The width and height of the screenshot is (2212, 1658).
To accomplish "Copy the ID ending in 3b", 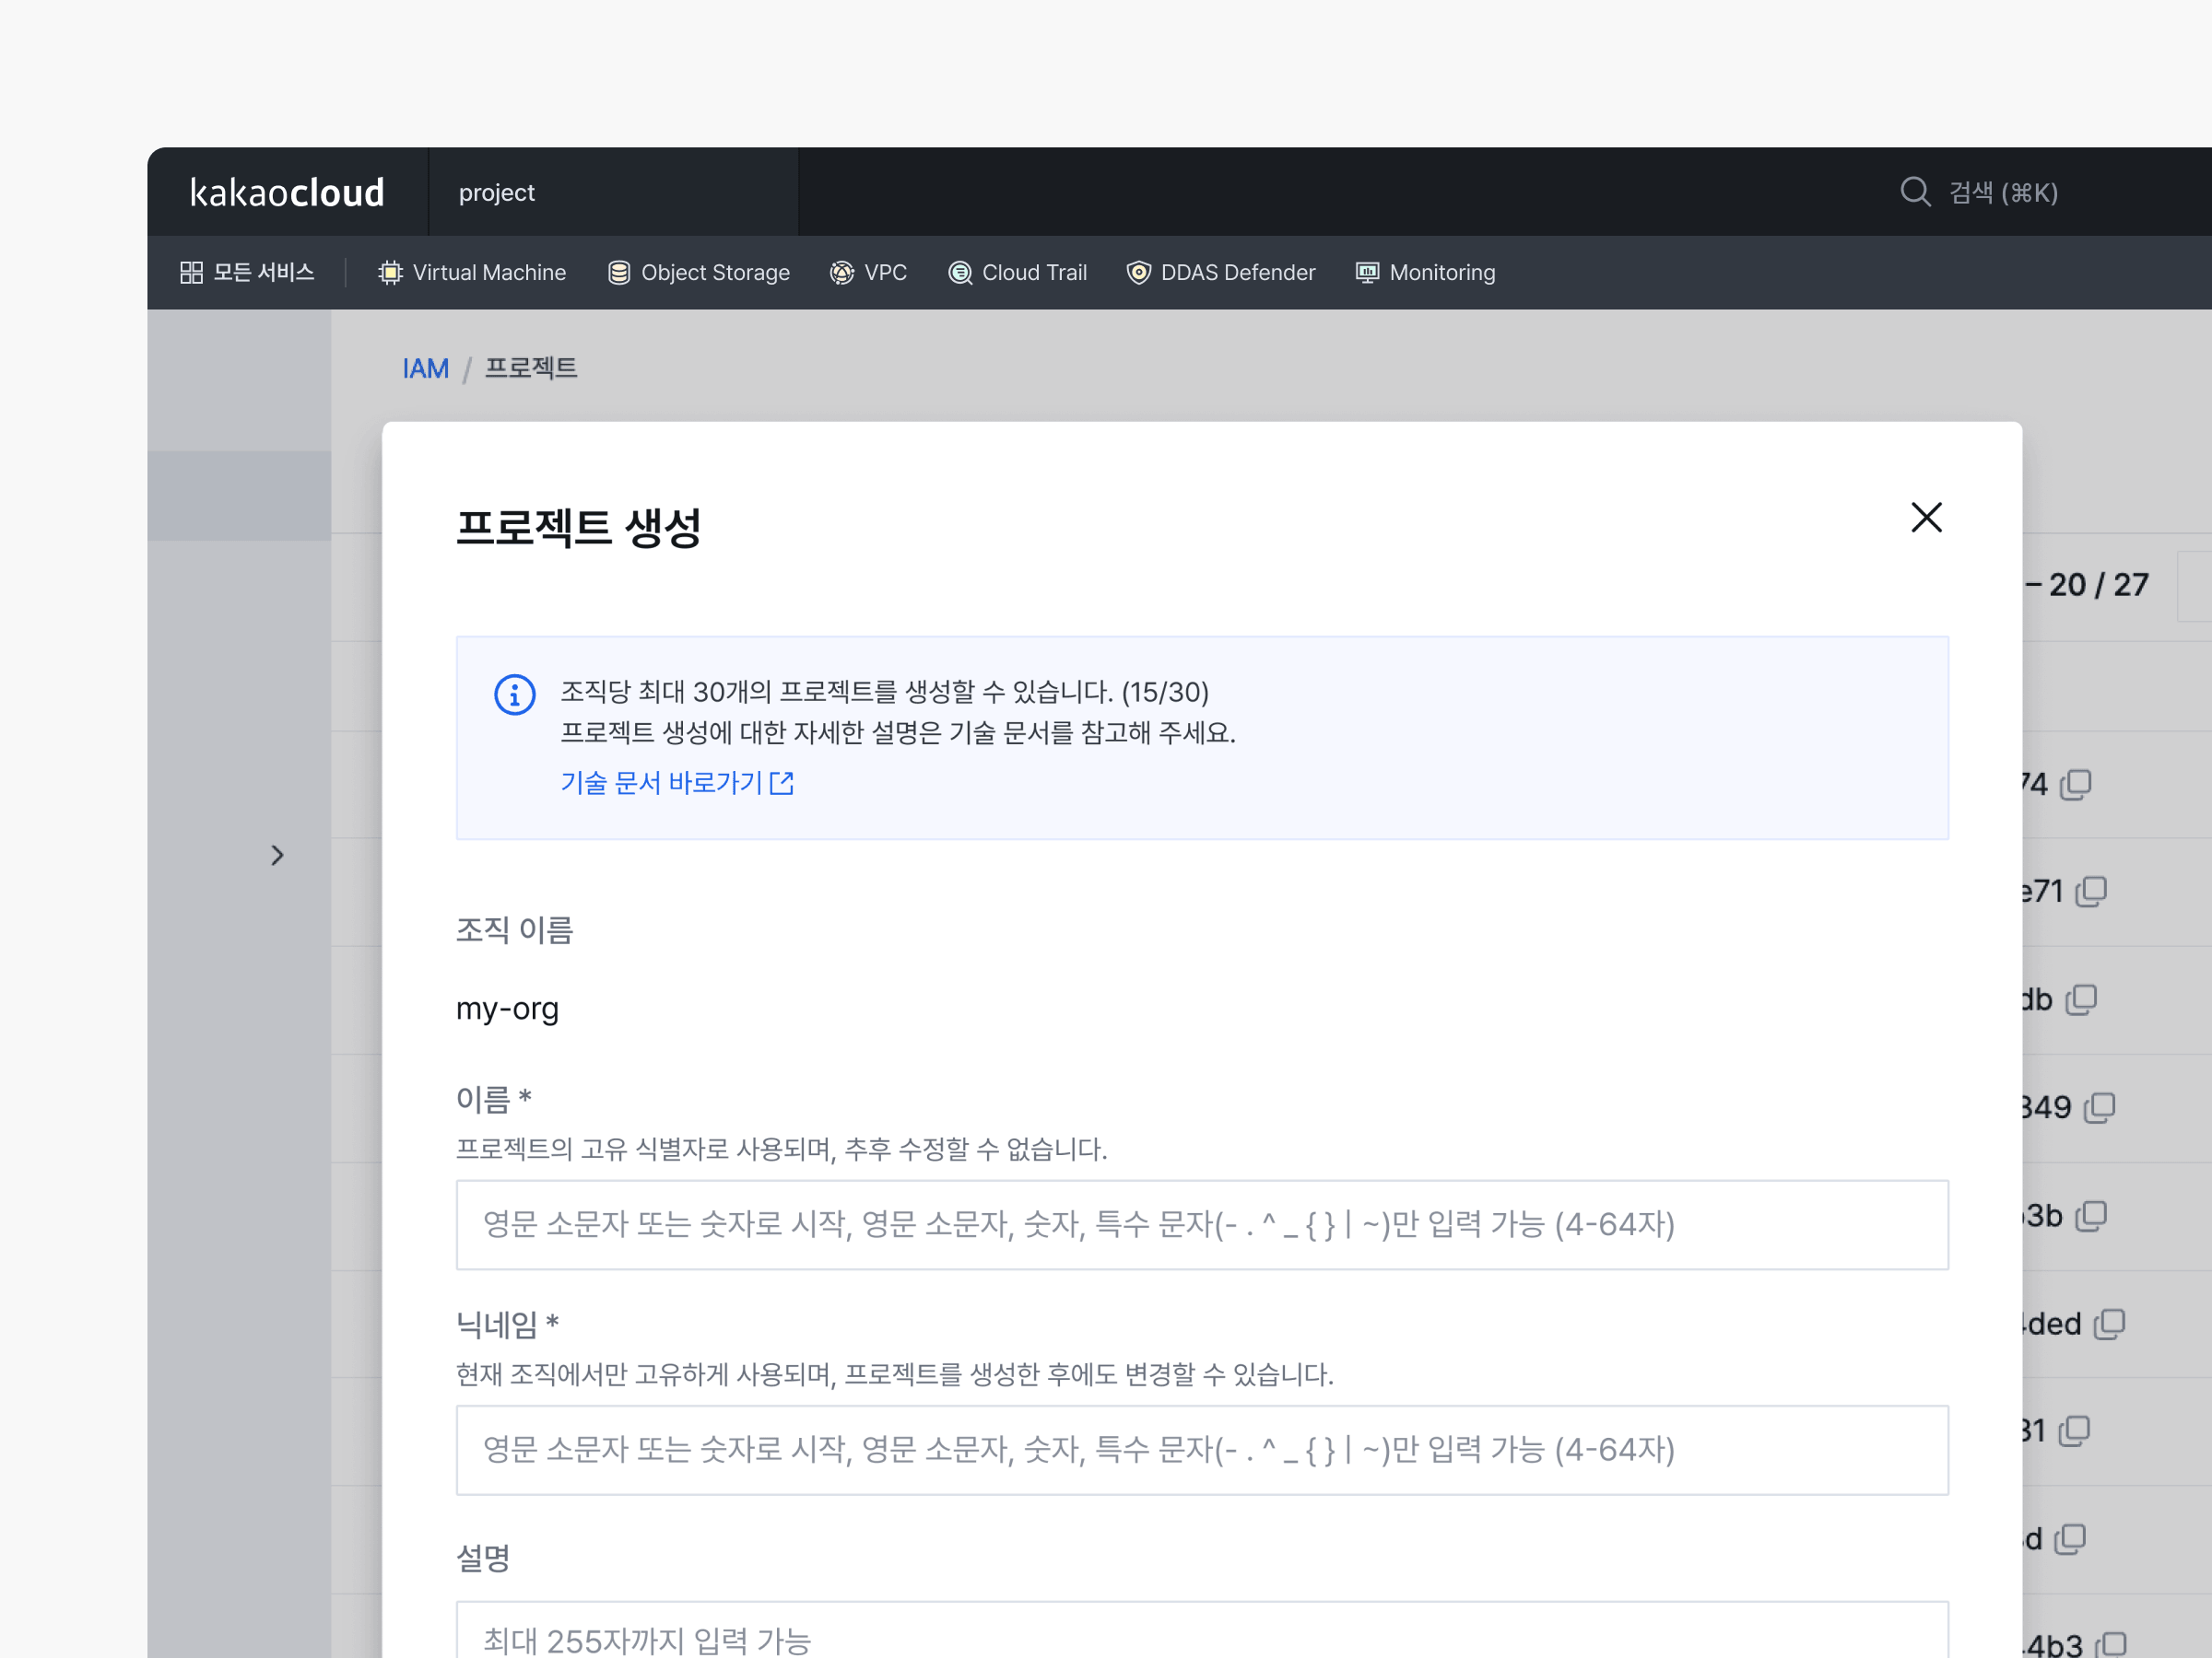I will pos(2090,1215).
